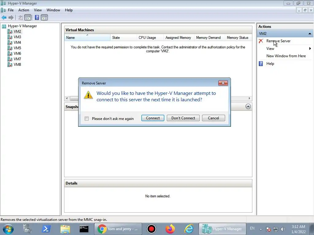Toggle the Show/Hide Action Pane toolbar icon
Screen dimensions: 314x235
[44, 17]
